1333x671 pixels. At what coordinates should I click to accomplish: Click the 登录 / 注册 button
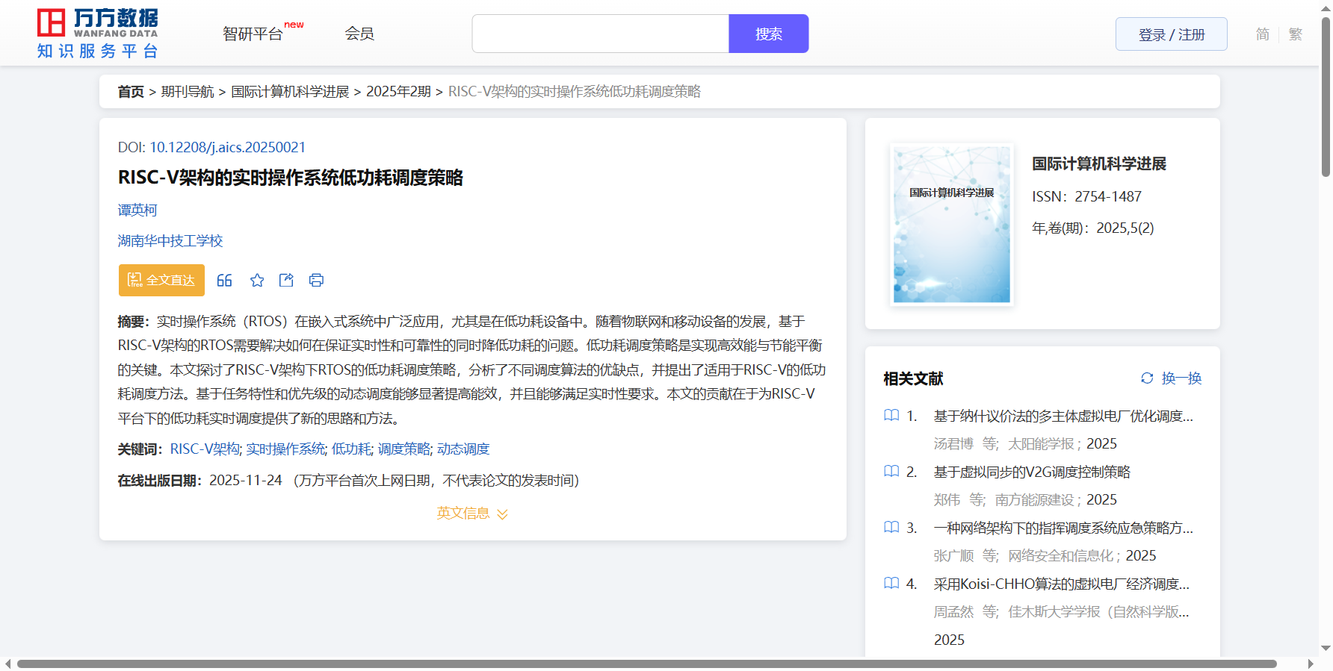click(x=1171, y=34)
